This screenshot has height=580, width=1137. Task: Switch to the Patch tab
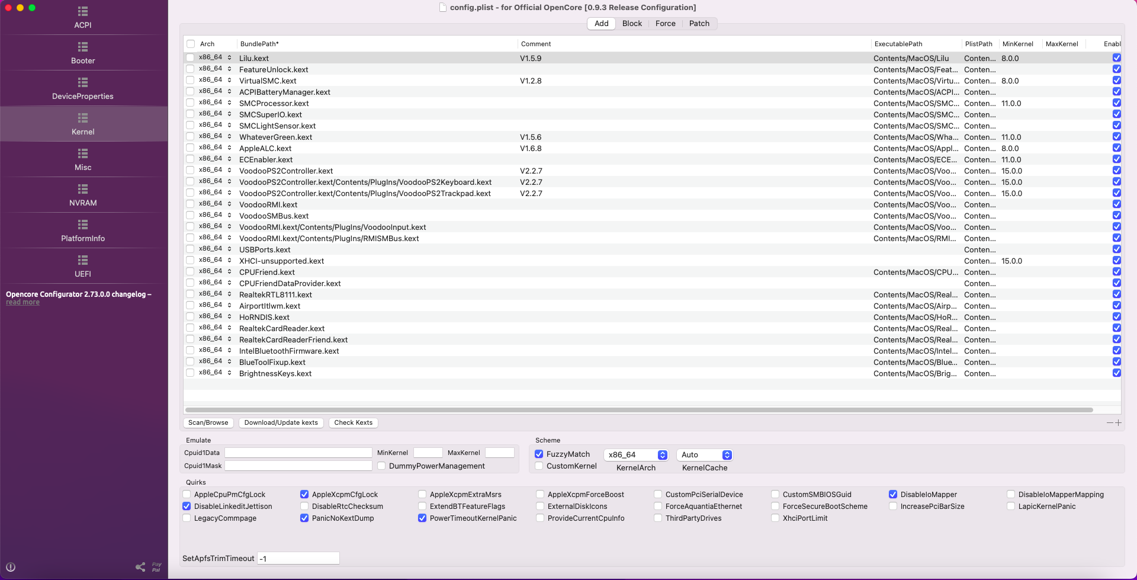pyautogui.click(x=699, y=24)
